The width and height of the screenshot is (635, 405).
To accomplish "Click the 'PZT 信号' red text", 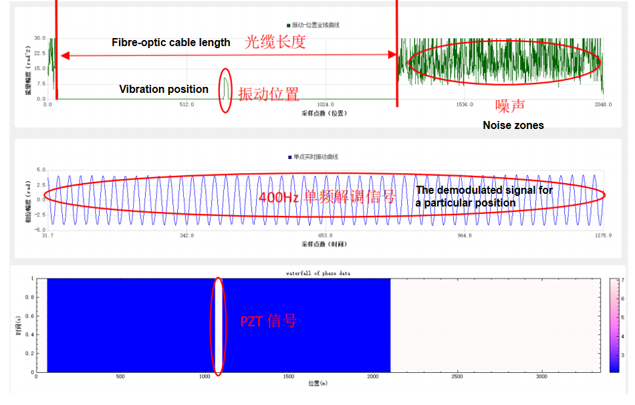I will 268,321.
